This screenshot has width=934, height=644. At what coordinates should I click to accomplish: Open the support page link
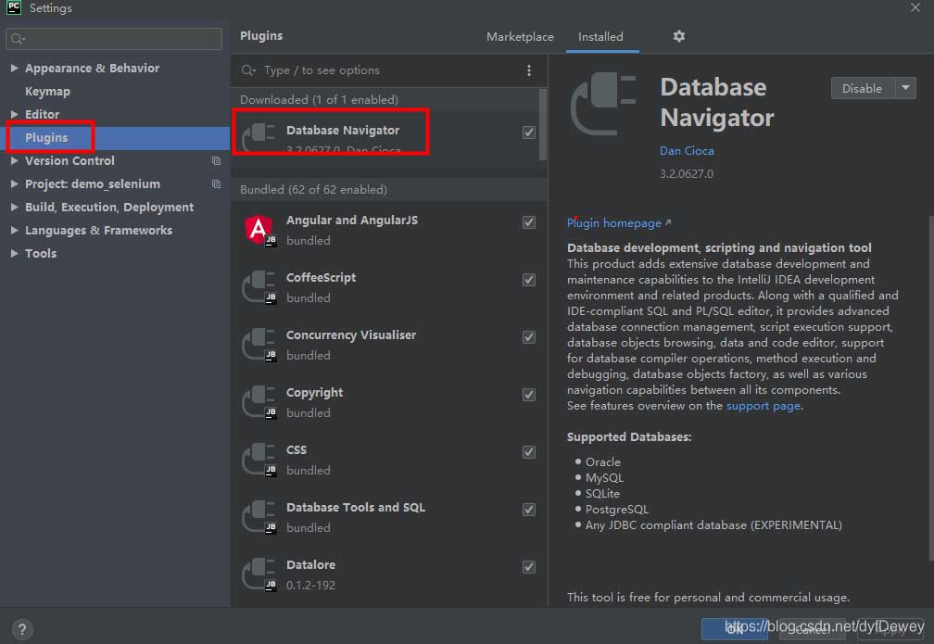(764, 406)
